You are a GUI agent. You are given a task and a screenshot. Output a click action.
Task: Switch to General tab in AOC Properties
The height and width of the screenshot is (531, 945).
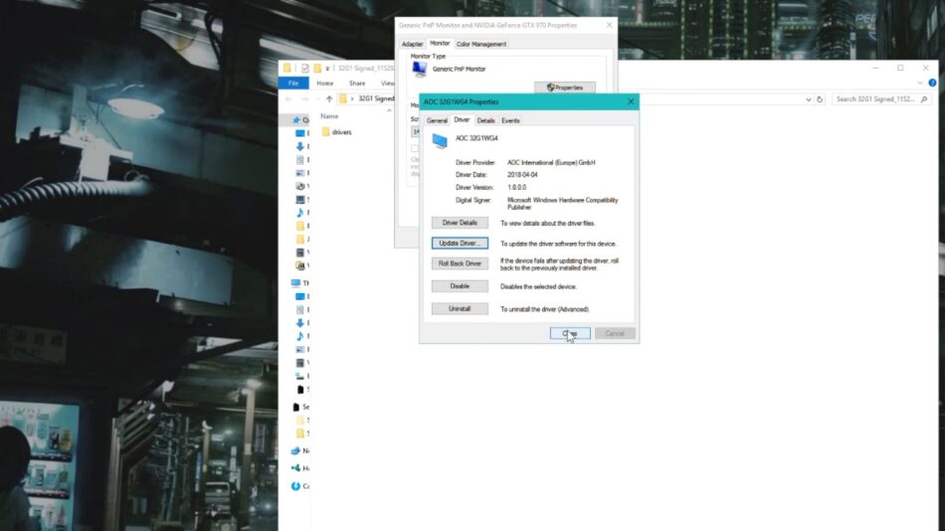click(x=437, y=120)
